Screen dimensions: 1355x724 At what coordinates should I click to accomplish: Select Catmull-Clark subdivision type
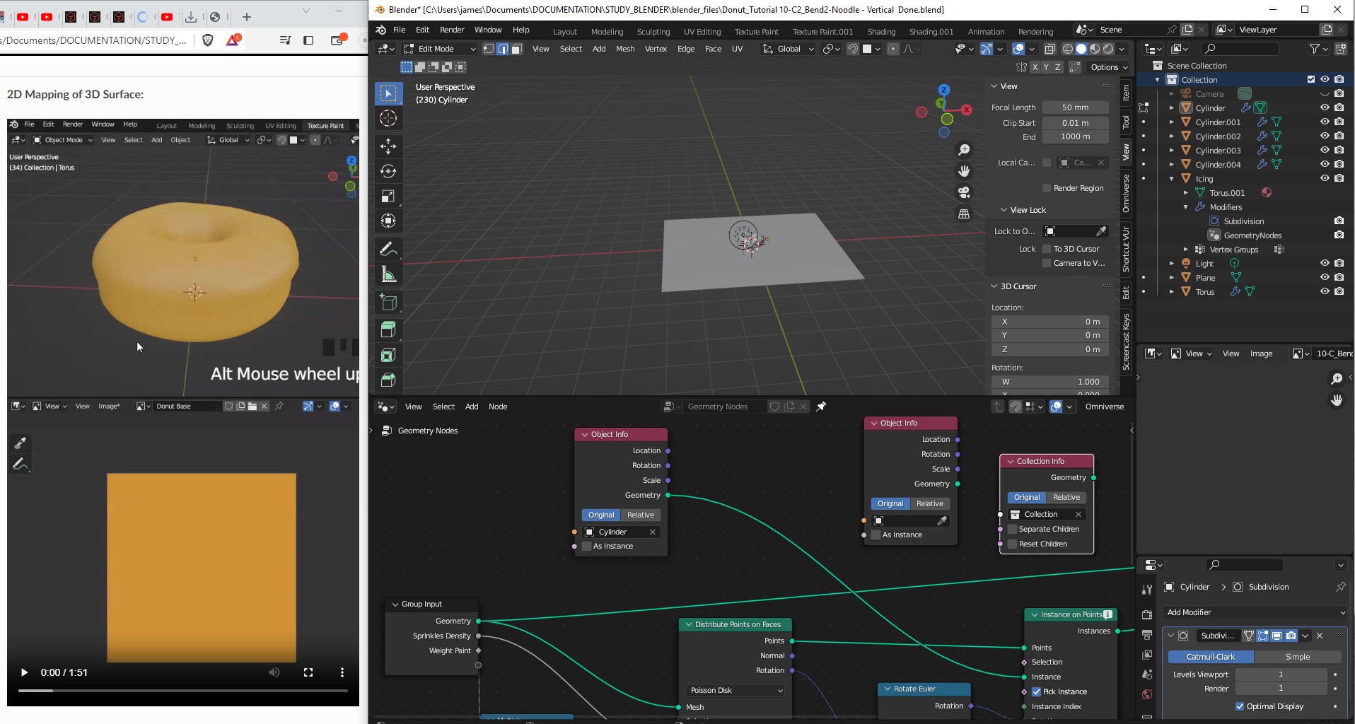pos(1211,657)
